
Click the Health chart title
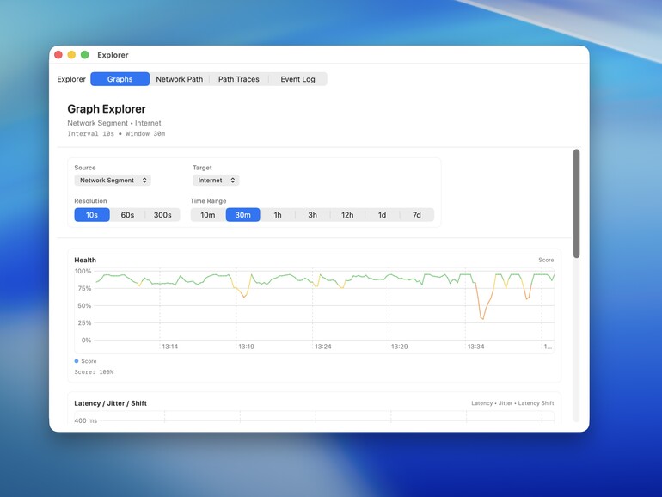pos(85,261)
